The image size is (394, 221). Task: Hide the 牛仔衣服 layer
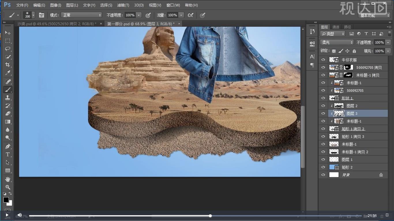tap(323, 60)
